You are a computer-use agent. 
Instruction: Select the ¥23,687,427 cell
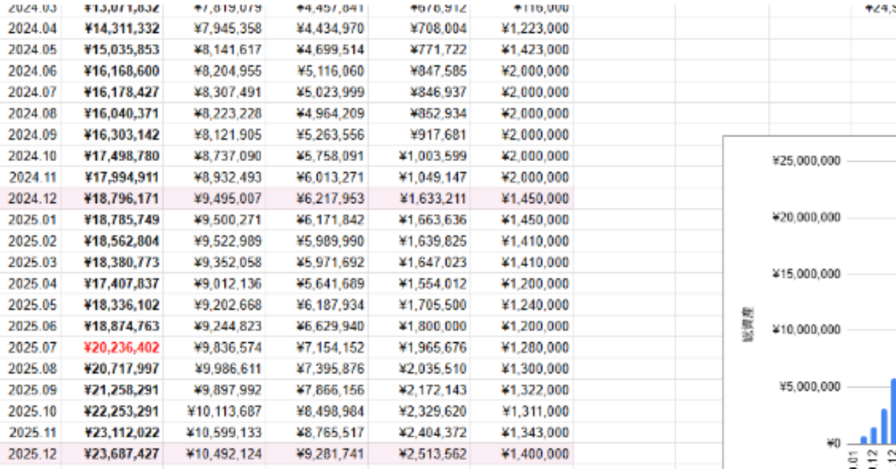121,454
